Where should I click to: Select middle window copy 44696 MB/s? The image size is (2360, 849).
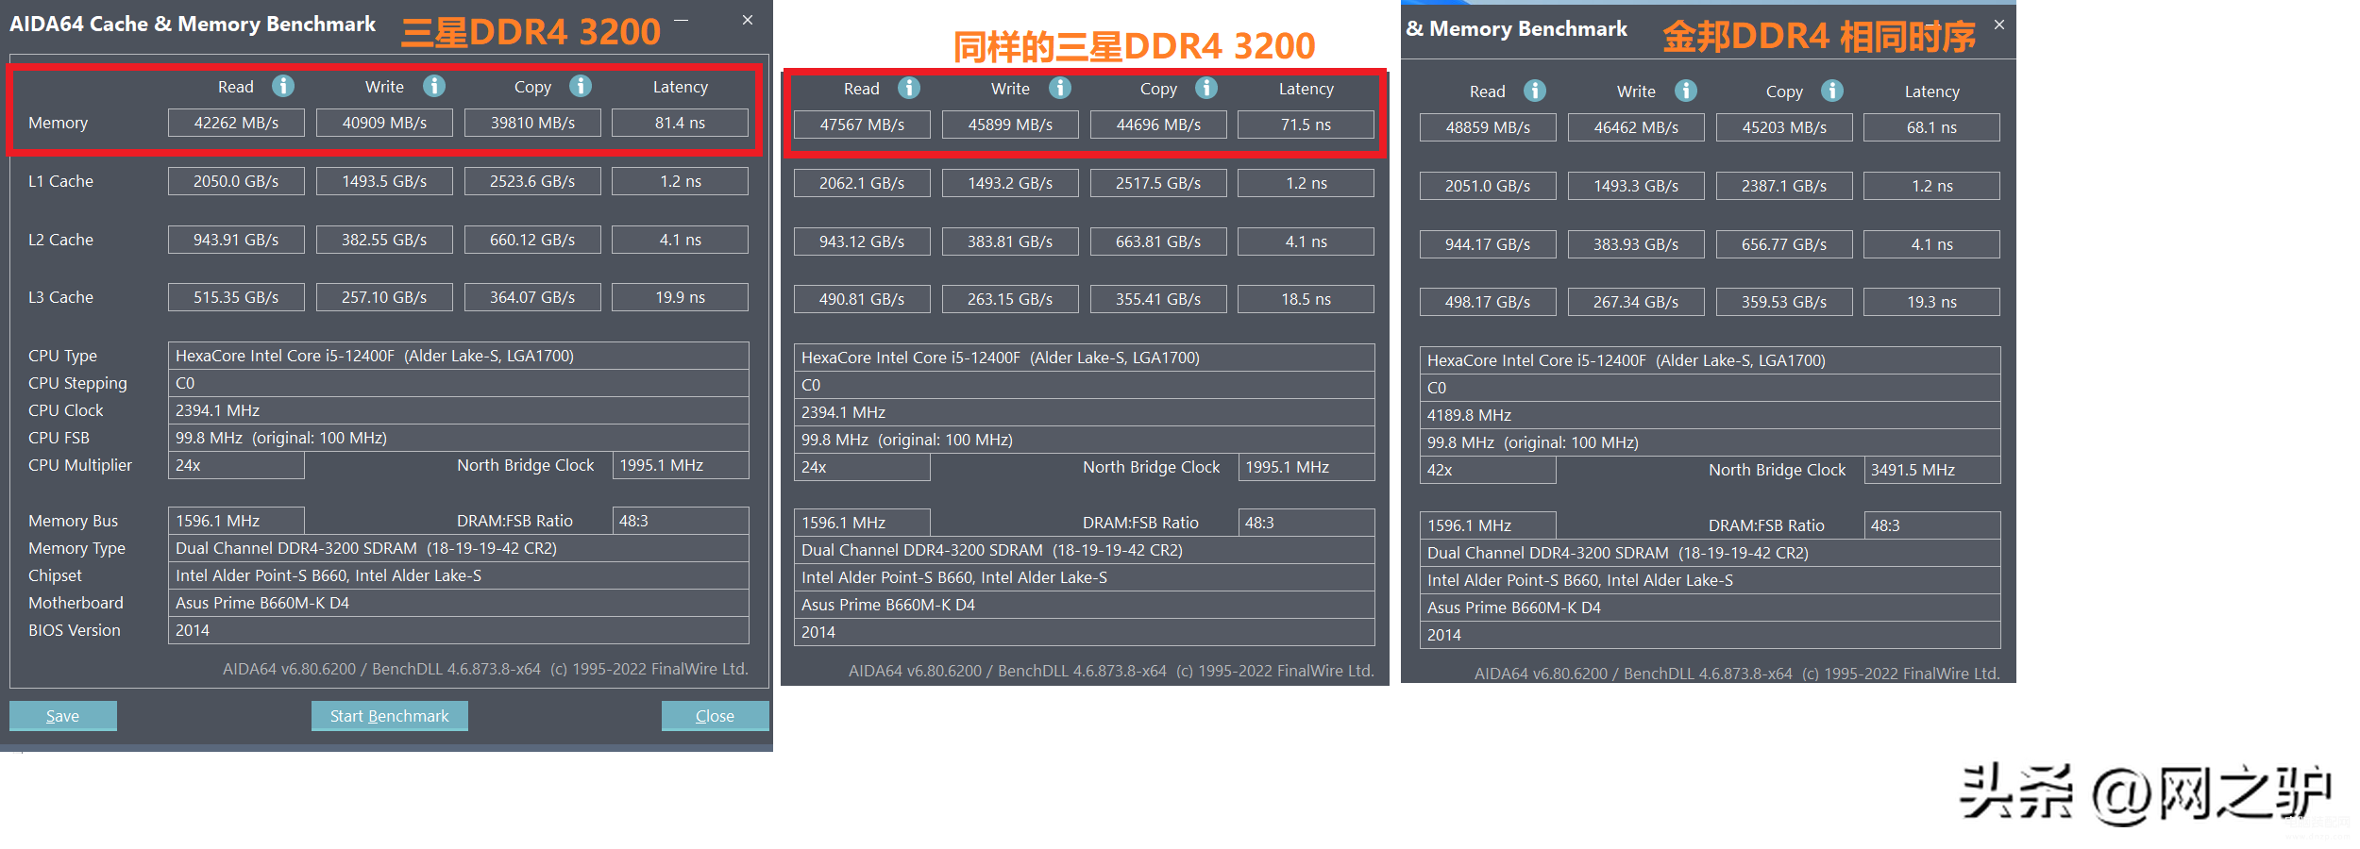tap(1158, 125)
